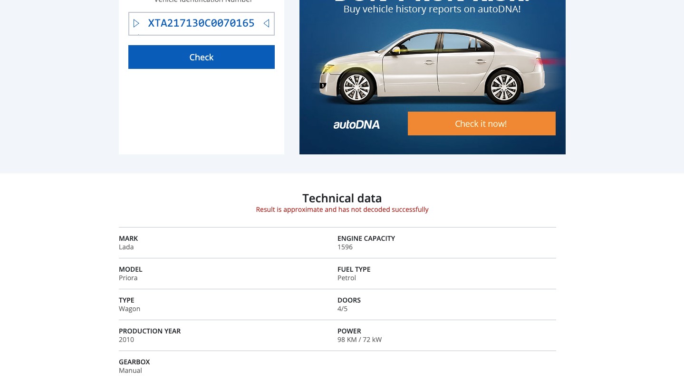Click the left triangle icon in VIN field
The width and height of the screenshot is (684, 380).
136,23
